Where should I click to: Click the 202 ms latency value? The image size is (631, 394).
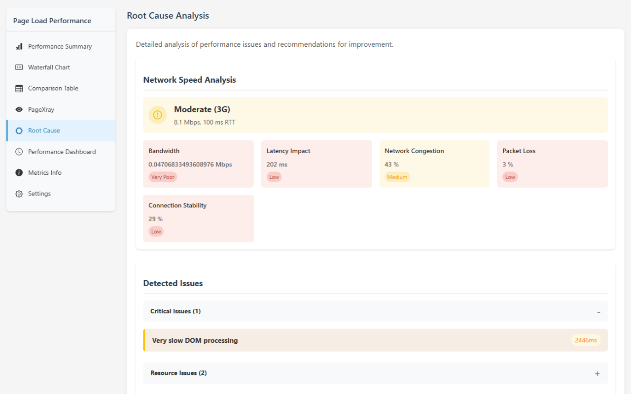click(277, 164)
